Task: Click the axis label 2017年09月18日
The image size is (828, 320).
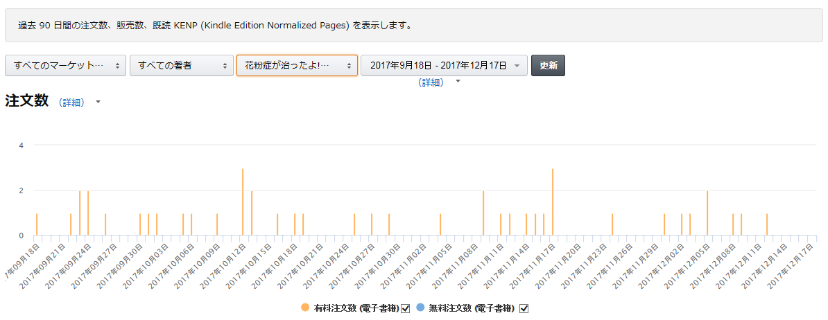Action: pos(21,262)
